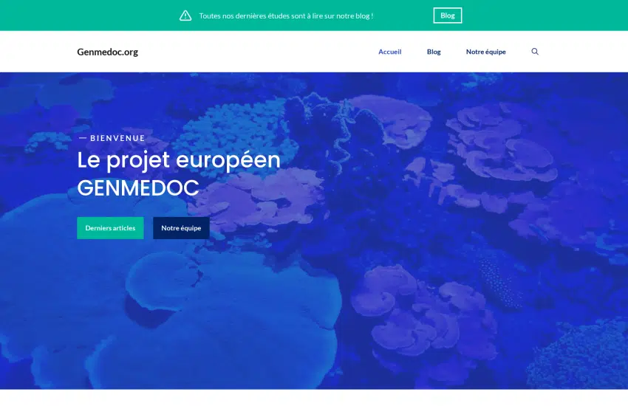
Task: Click the GENMEDOC word in hero title
Action: (x=137, y=188)
